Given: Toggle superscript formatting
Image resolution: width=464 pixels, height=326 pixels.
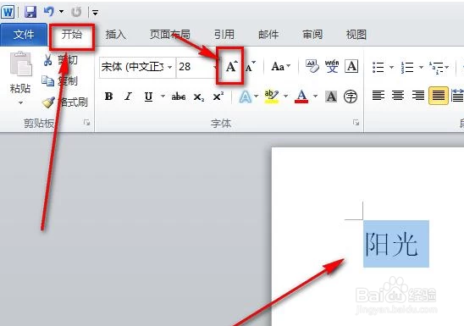Looking at the screenshot, I should coord(218,97).
